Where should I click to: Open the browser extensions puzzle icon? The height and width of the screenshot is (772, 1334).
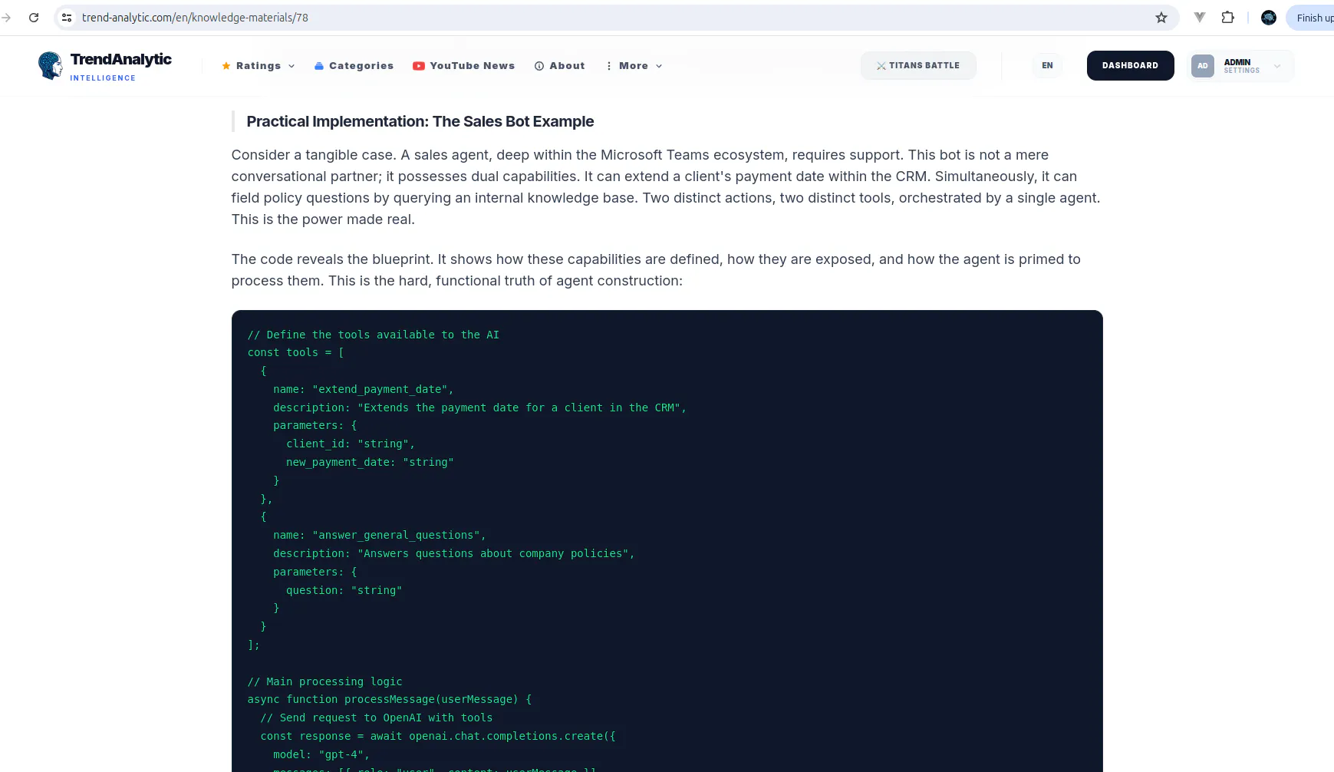pyautogui.click(x=1228, y=18)
